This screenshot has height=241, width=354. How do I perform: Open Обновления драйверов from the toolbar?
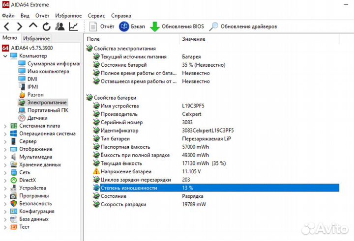tap(243, 27)
